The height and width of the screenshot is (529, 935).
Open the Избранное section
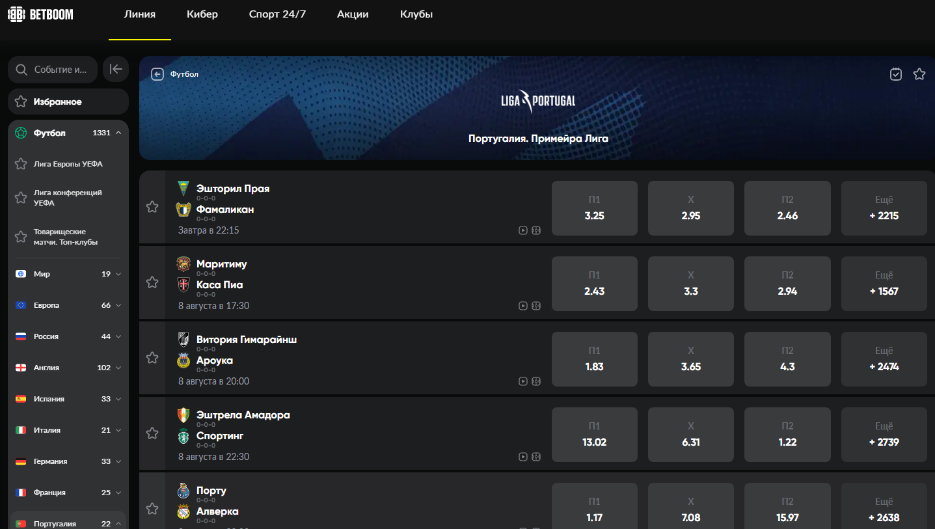pyautogui.click(x=68, y=102)
